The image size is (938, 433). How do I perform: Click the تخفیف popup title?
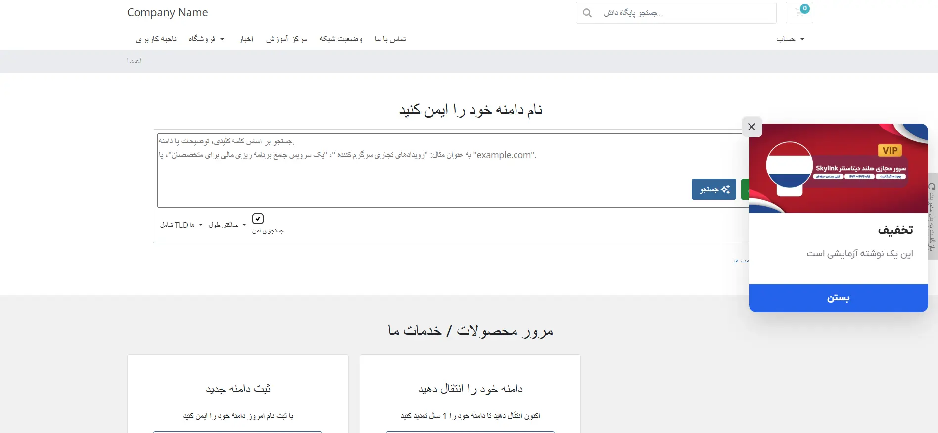coord(895,230)
